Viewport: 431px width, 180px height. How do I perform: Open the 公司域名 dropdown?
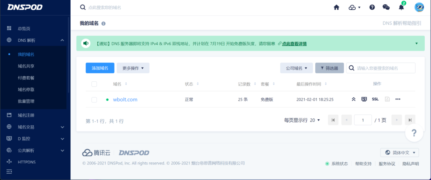296,68
